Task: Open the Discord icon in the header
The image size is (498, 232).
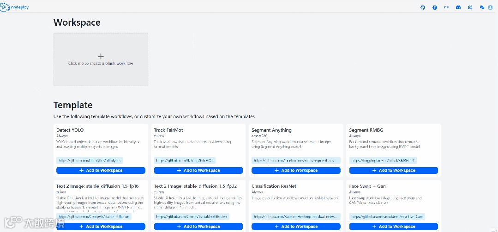Action: pos(458,8)
